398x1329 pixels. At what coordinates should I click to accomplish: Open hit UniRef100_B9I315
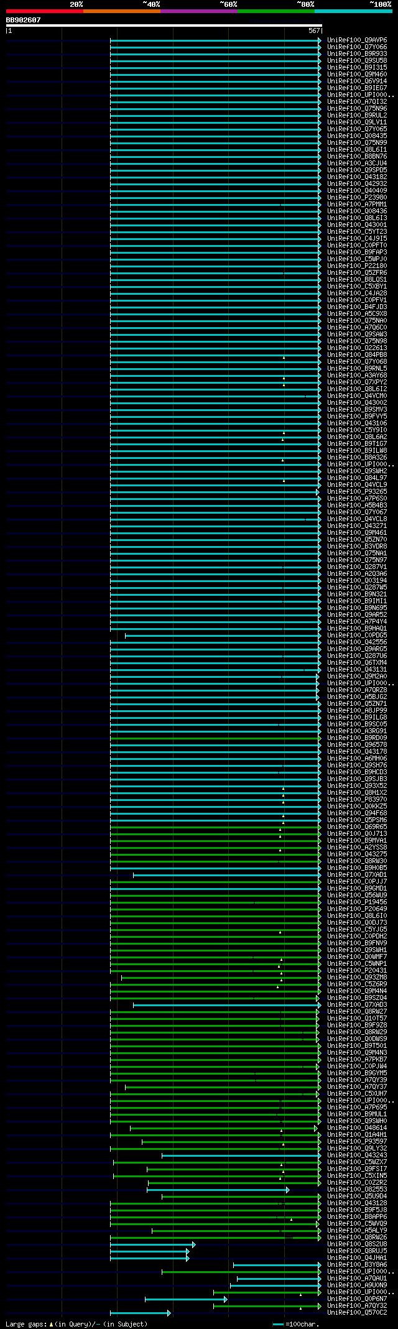point(357,67)
